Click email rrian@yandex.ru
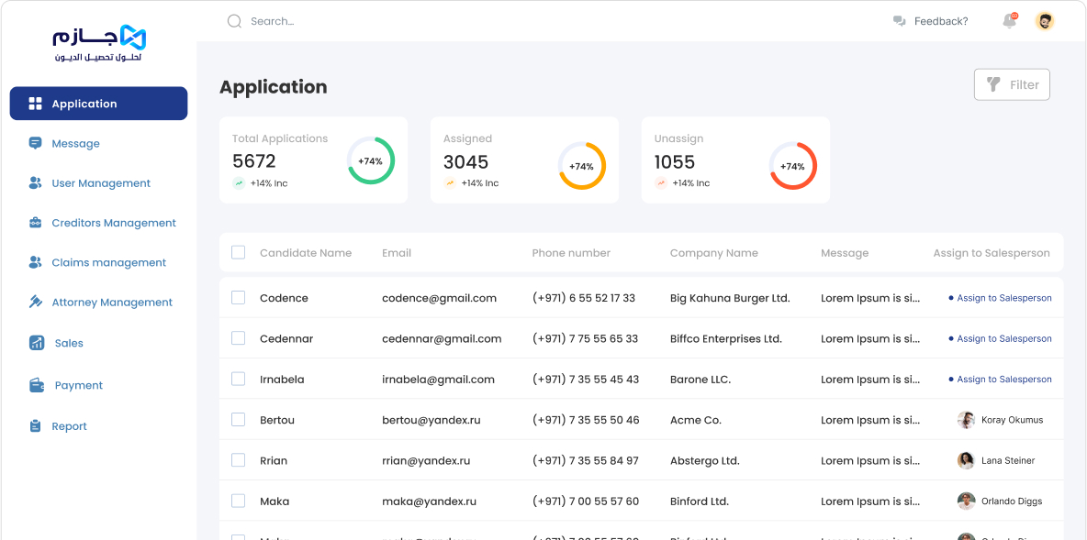This screenshot has width=1087, height=540. click(x=426, y=461)
